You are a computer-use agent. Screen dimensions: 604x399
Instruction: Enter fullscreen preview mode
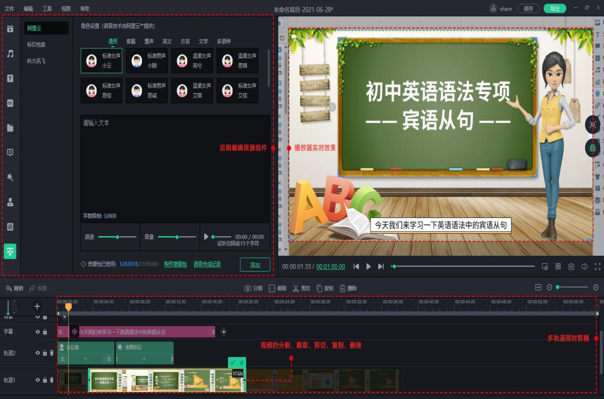pyautogui.click(x=597, y=266)
